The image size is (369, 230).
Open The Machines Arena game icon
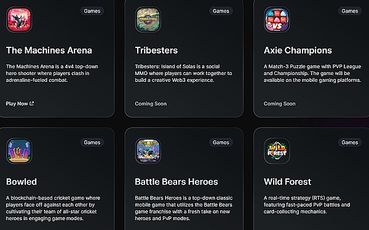(19, 20)
